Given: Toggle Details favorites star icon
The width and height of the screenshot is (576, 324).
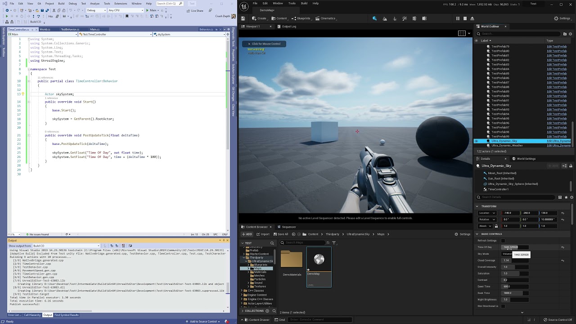Looking at the screenshot, I should click(x=566, y=197).
